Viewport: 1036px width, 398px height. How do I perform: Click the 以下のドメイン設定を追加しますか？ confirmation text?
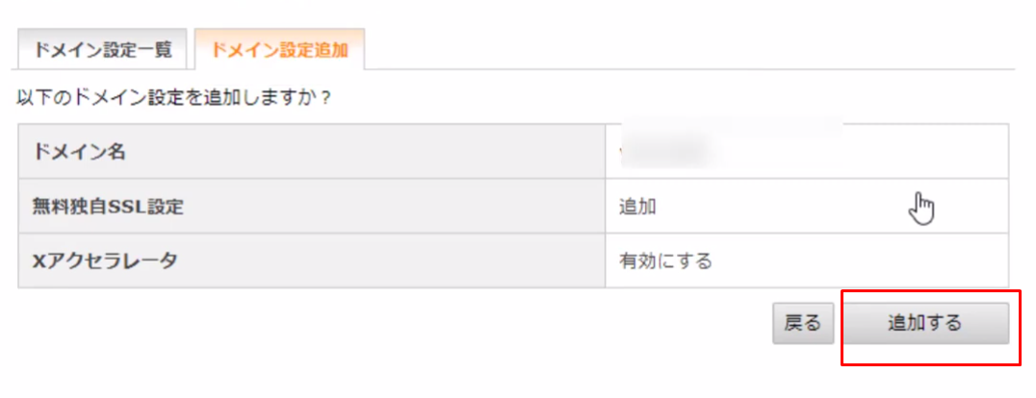click(x=173, y=100)
